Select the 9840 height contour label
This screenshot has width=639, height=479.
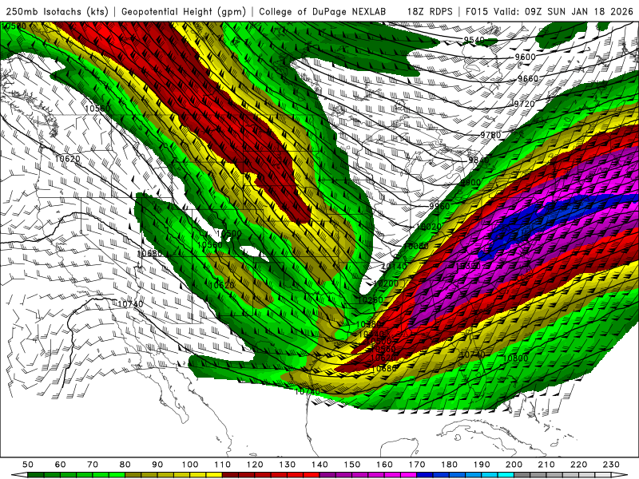point(478,160)
